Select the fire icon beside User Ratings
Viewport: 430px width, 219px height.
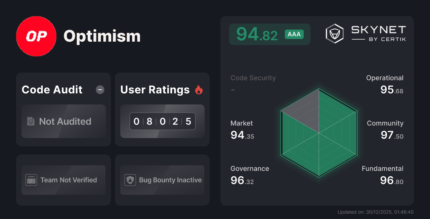(199, 89)
